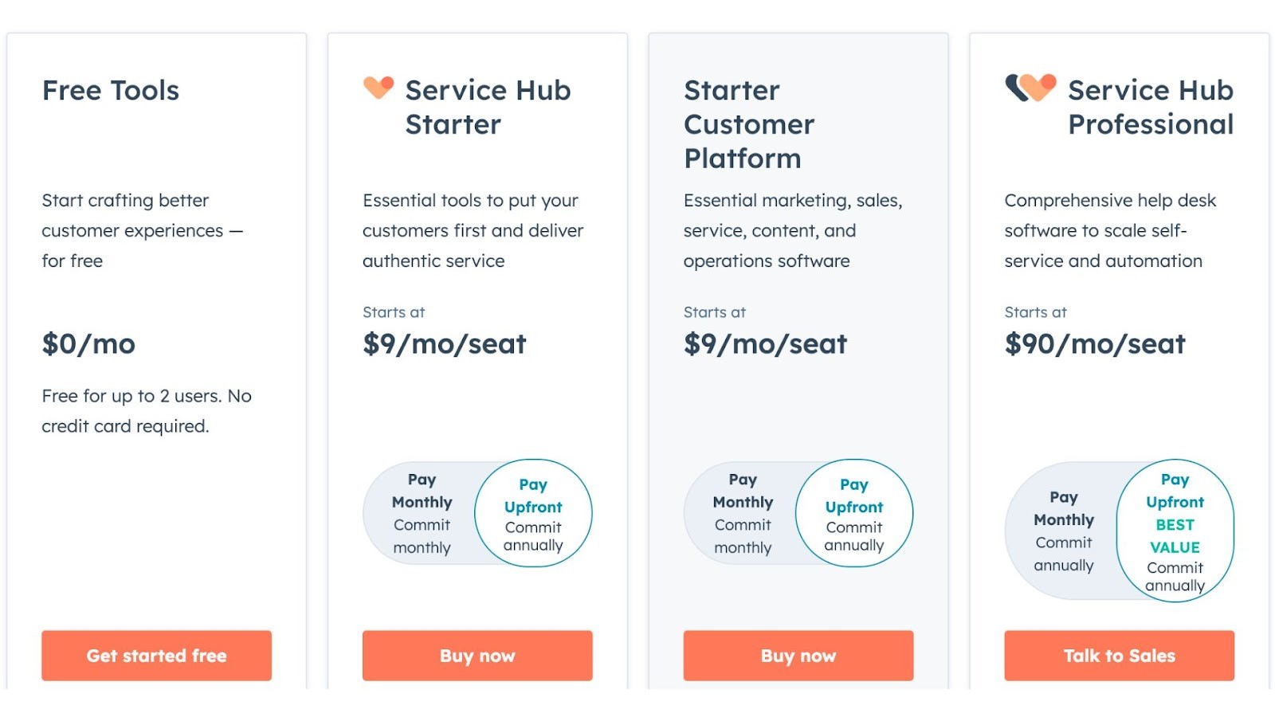Click the $90/mo/seat price text

point(1094,344)
